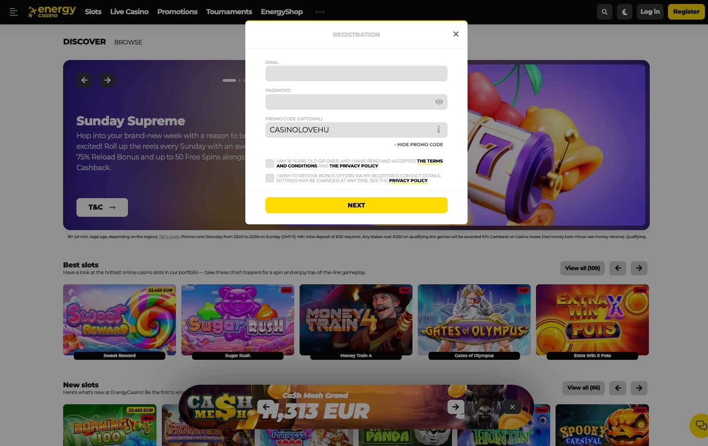Focus the Password input field
This screenshot has width=708, height=446.
pos(356,102)
